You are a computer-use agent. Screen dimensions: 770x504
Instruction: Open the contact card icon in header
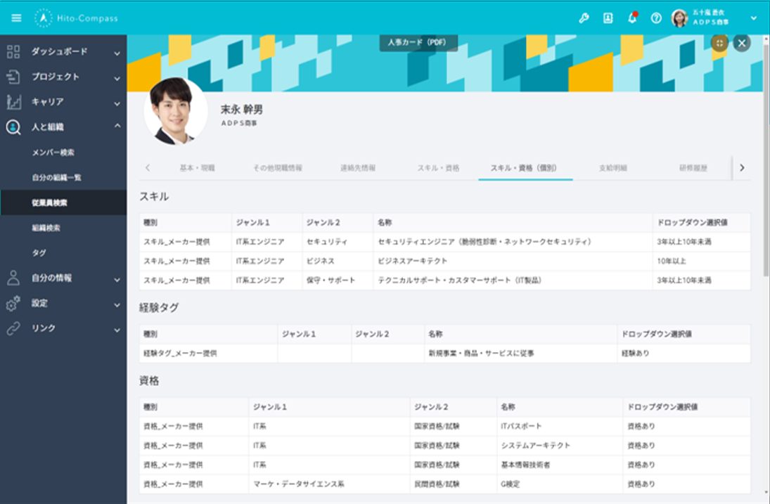pos(608,18)
